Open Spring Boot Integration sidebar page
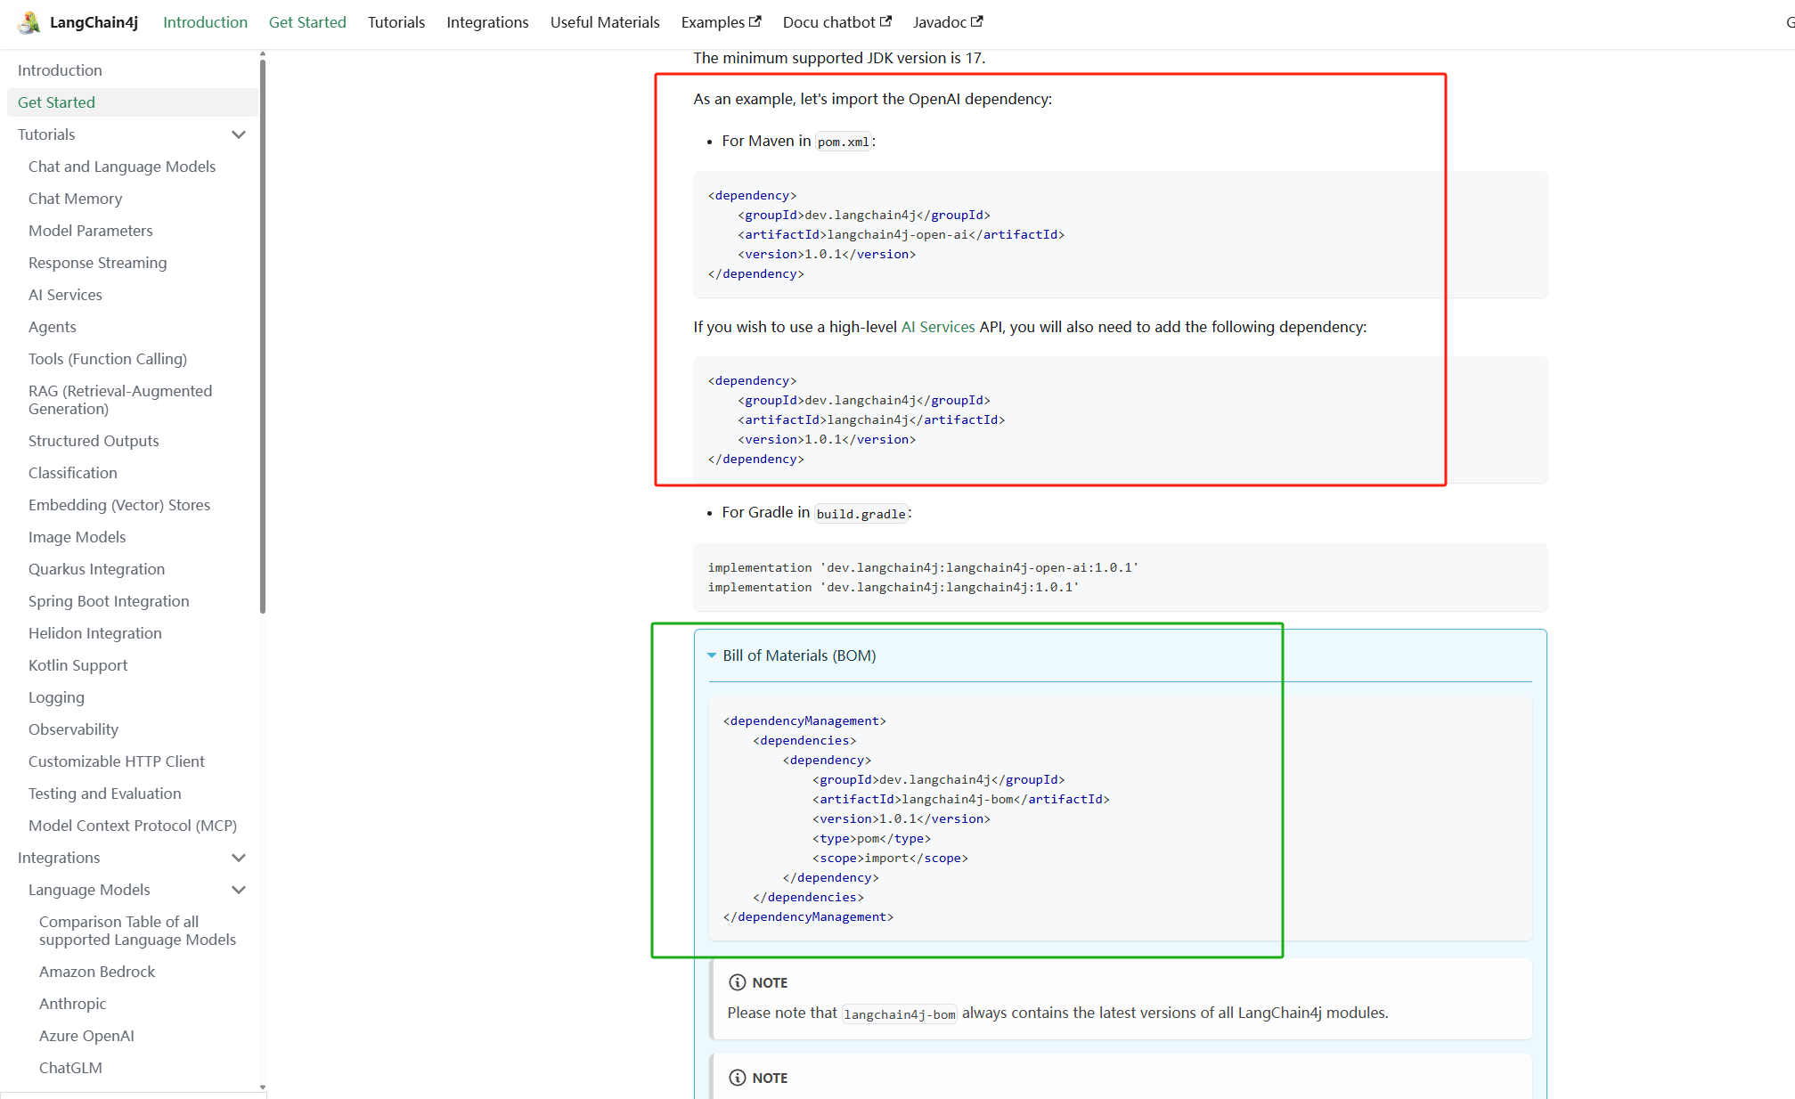 pyautogui.click(x=109, y=601)
